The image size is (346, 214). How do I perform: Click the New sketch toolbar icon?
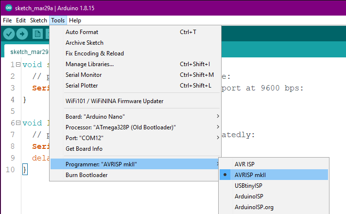[x=37, y=34]
